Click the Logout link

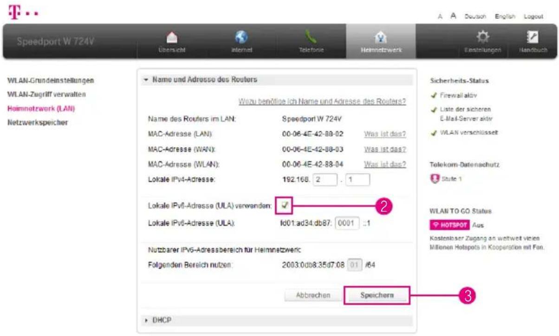(x=533, y=17)
